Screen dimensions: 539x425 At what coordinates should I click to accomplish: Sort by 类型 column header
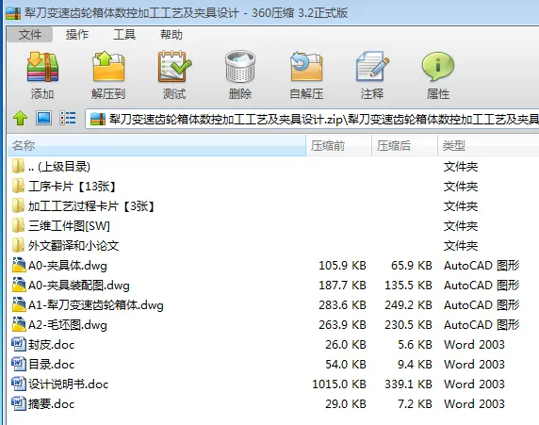488,145
